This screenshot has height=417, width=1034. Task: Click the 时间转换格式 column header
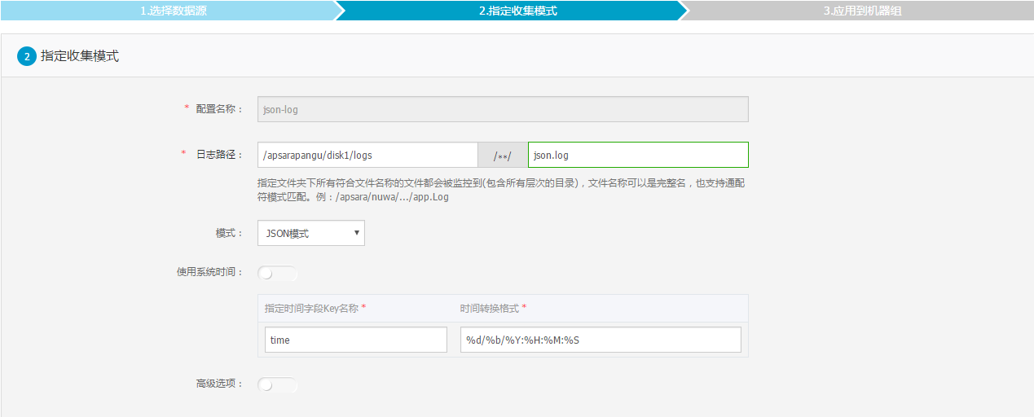click(493, 308)
